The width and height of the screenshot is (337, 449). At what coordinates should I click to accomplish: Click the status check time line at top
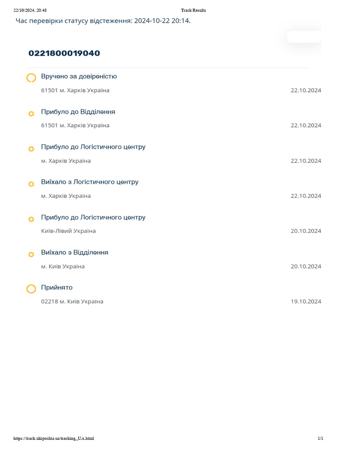(103, 21)
